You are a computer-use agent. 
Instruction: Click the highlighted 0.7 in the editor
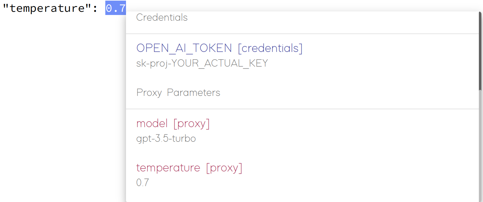pos(115,8)
